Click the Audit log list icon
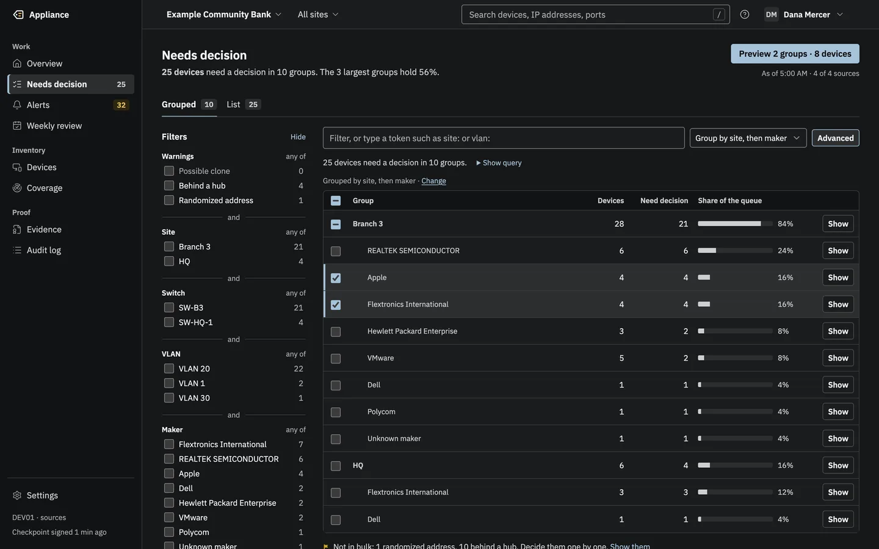Image resolution: width=879 pixels, height=549 pixels. click(x=17, y=250)
